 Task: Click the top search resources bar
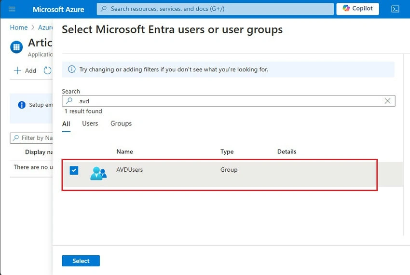(215, 9)
